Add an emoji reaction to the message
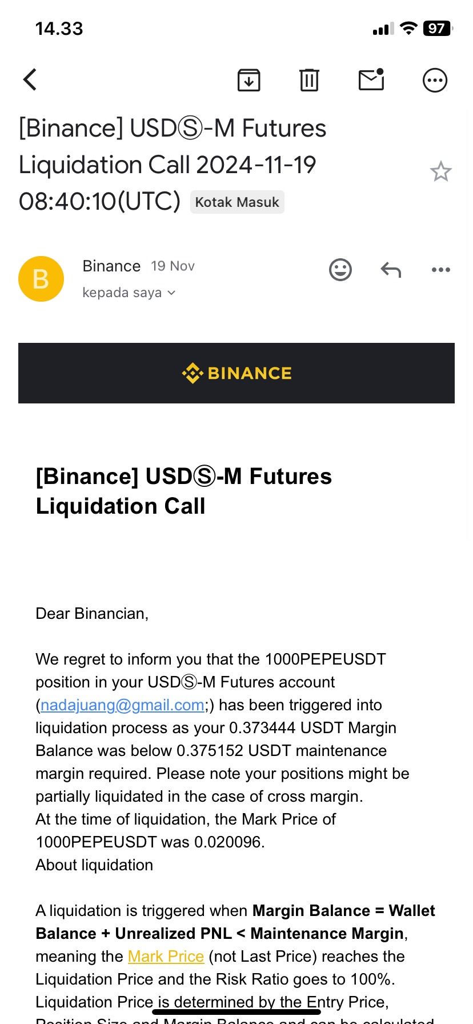This screenshot has width=473, height=1024. tap(340, 270)
